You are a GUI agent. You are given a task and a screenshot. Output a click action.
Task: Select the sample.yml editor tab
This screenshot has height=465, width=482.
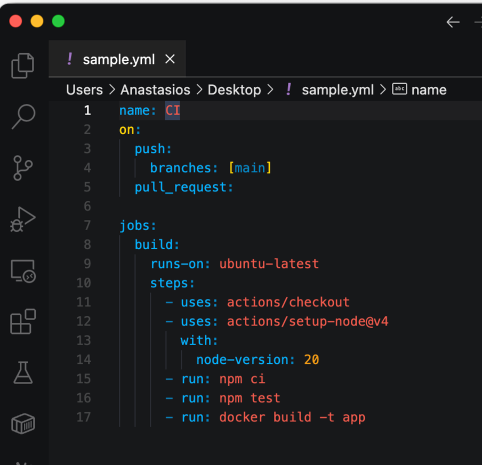(x=118, y=60)
